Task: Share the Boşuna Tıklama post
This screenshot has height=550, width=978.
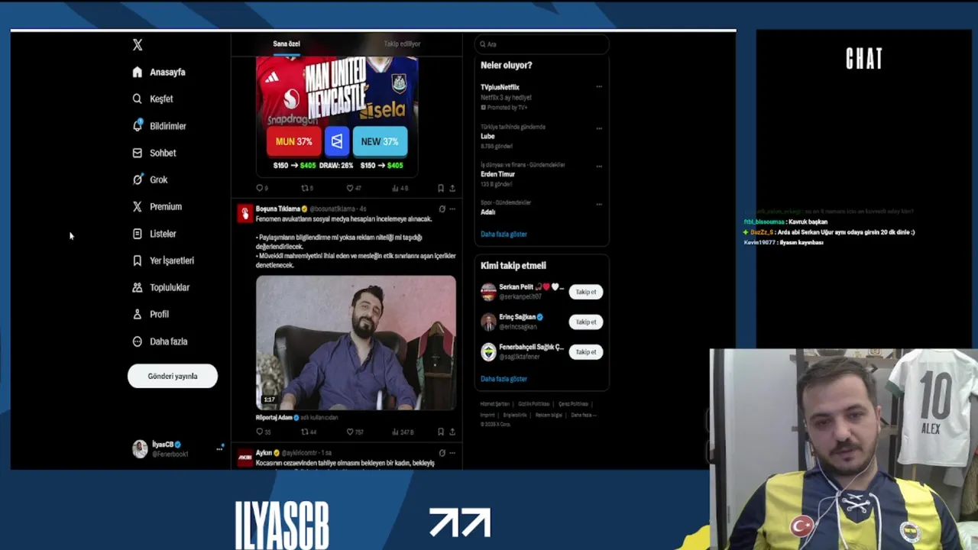Action: coord(452,432)
